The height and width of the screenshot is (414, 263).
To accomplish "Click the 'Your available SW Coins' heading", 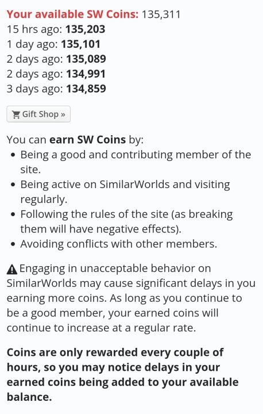I will point(72,14).
